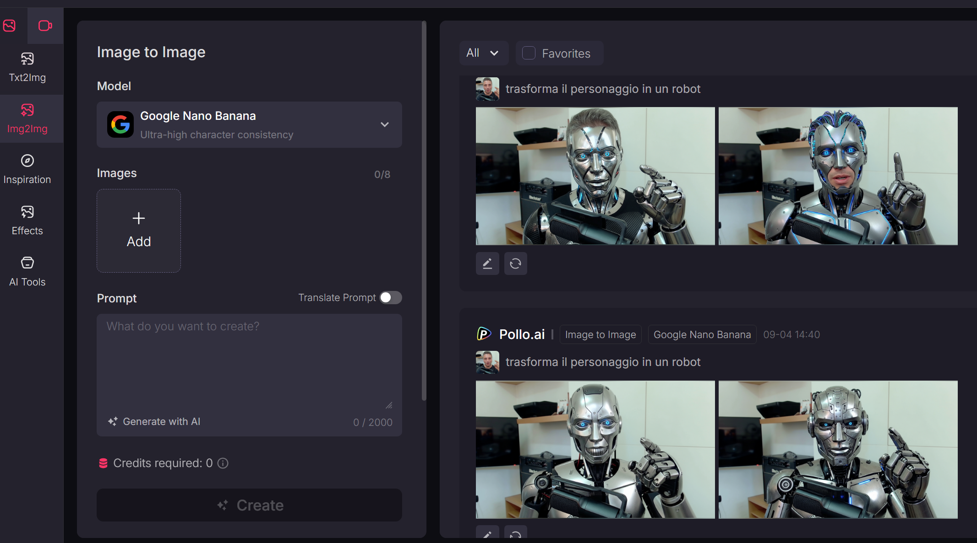Click the left panel vertical scrollbar
The height and width of the screenshot is (543, 977).
point(424,210)
